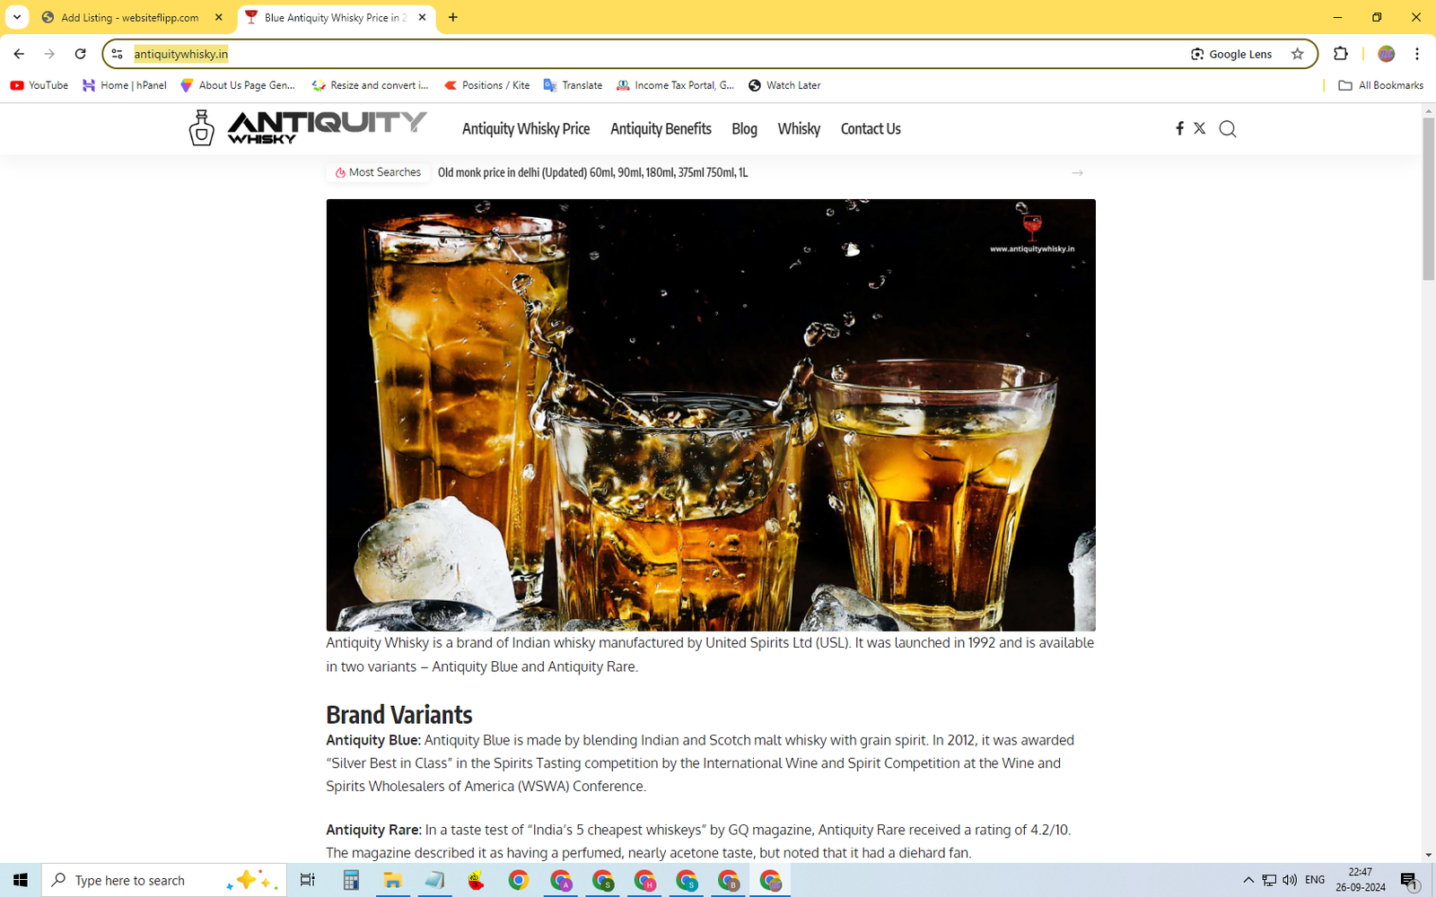Open the Windows Start menu
Screen dimensions: 1436x897
pos(20,880)
